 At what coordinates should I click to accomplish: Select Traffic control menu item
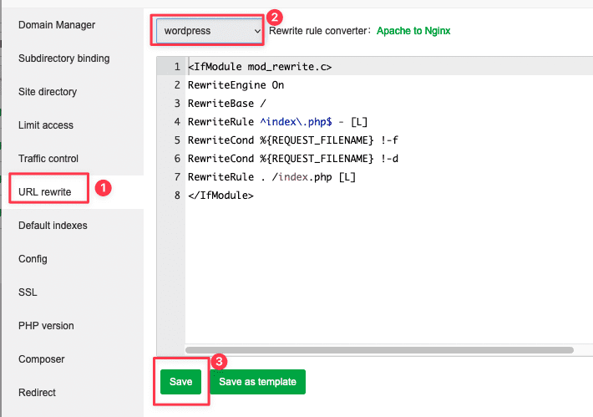click(x=48, y=159)
